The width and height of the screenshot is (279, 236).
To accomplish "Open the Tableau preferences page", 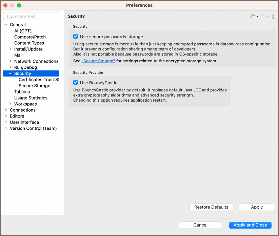I will pyautogui.click(x=22, y=92).
